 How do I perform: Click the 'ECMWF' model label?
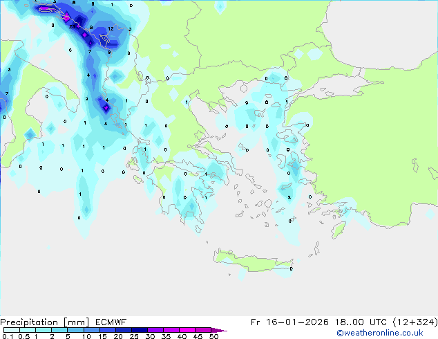point(111,322)
